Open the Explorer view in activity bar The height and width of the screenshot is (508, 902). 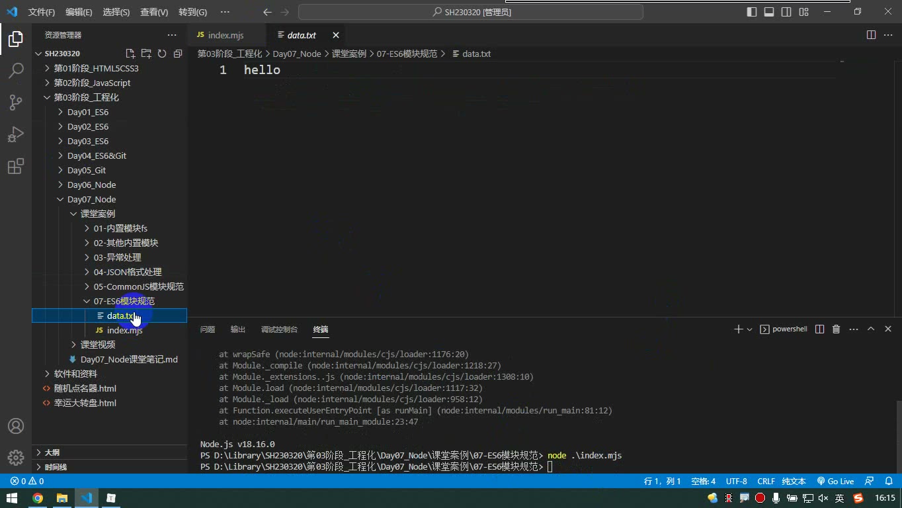[16, 38]
